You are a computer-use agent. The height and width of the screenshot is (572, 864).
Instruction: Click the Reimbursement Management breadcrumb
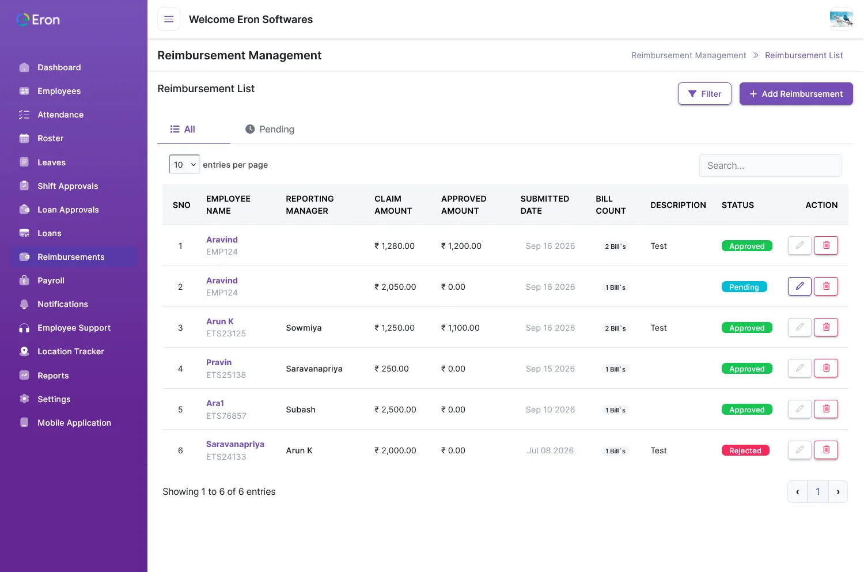pos(688,55)
